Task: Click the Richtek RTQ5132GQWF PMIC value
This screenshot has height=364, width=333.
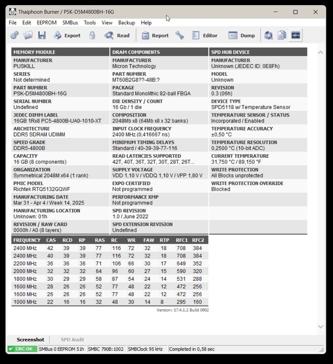Action: (x=42, y=189)
